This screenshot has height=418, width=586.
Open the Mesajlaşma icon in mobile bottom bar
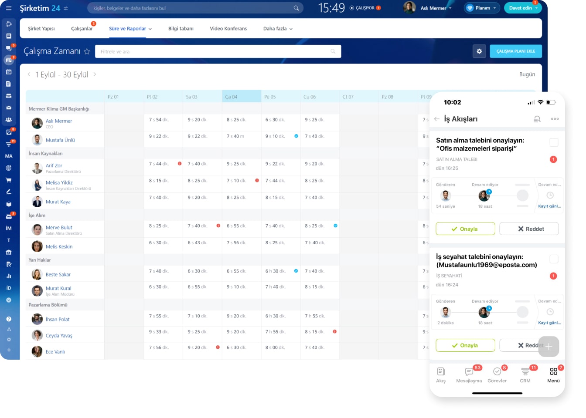pos(469,372)
